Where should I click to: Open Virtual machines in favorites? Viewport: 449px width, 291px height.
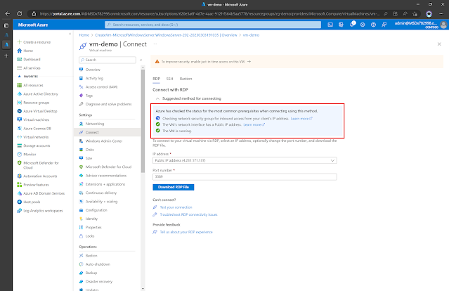33,119
